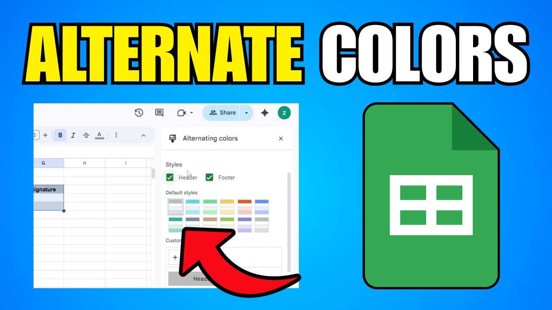
Task: Open the comments icon
Action: (x=159, y=113)
